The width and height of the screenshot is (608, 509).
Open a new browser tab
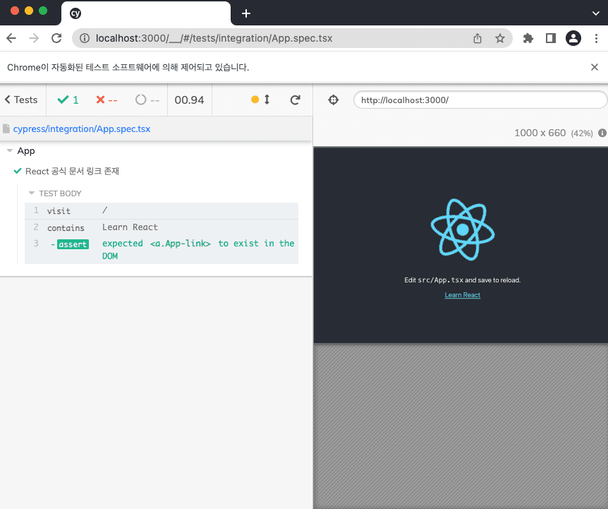pyautogui.click(x=245, y=13)
